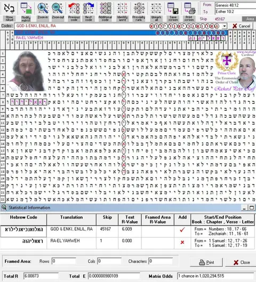Click the Save screen icon
The width and height of the screenshot is (256, 282).
173,8
